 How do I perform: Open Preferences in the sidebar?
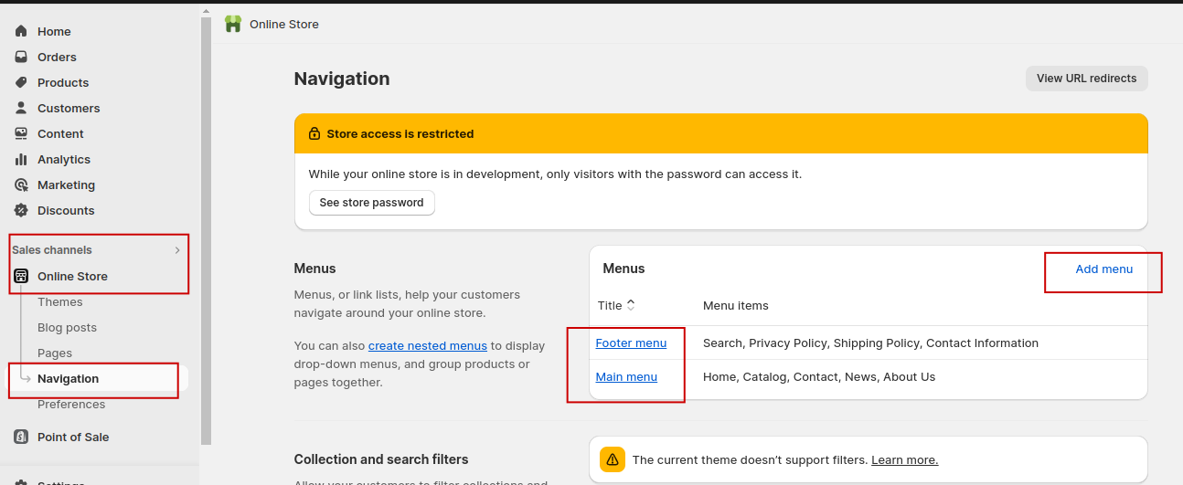(x=71, y=404)
